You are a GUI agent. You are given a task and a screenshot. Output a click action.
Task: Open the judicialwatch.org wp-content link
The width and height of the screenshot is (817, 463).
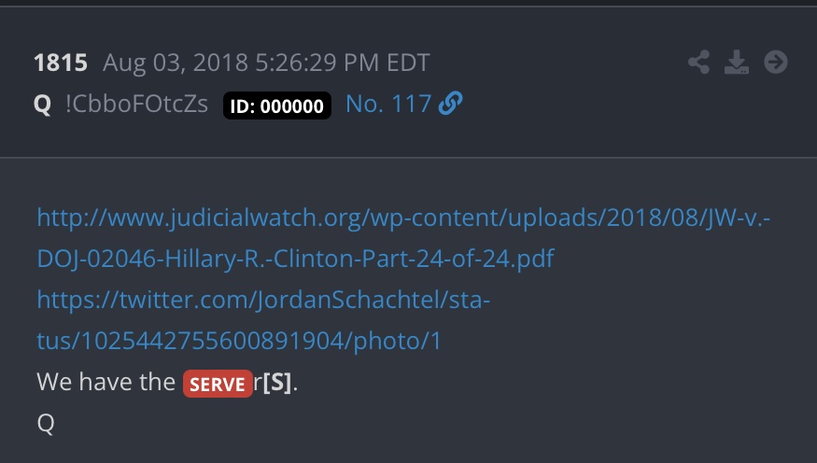pyautogui.click(x=403, y=217)
